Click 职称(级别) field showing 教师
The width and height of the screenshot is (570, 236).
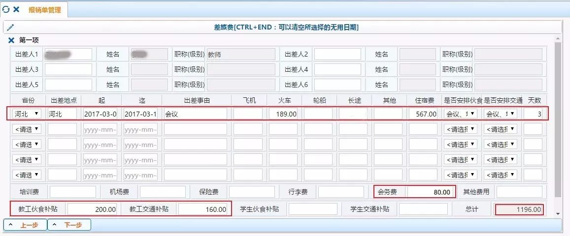point(240,55)
